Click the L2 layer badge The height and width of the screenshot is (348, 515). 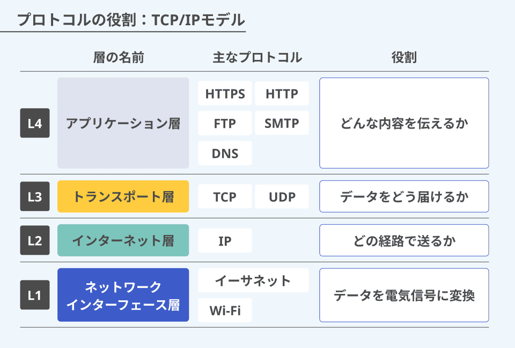point(35,240)
